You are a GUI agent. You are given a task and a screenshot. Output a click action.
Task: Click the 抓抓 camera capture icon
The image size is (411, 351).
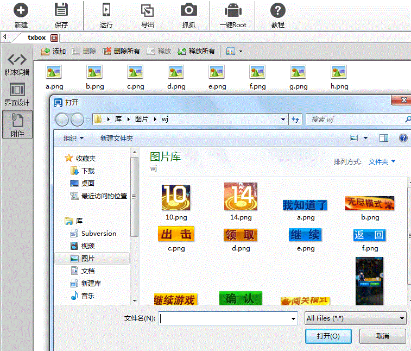[x=189, y=15]
